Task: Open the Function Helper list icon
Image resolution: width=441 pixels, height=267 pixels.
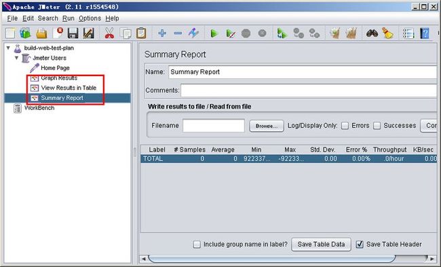Action: click(408, 33)
